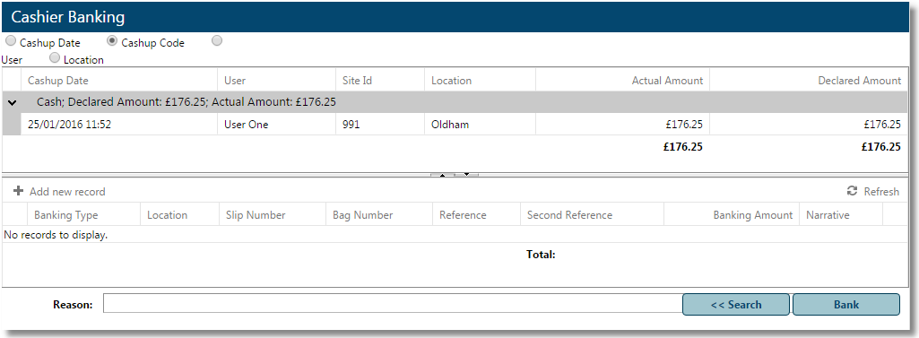The image size is (919, 338).
Task: Click the Second Reference column header
Action: pos(592,215)
